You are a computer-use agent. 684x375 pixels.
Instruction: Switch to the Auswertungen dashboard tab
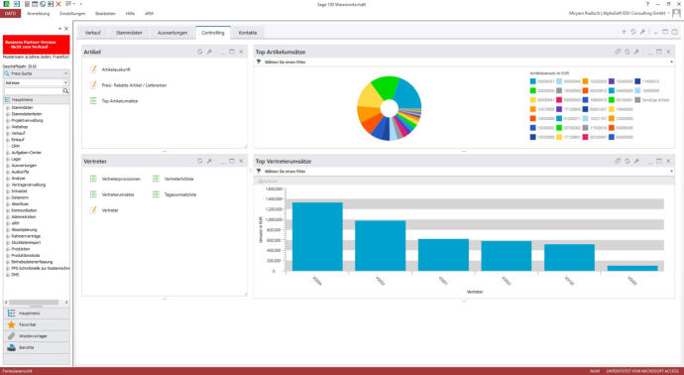tap(172, 33)
